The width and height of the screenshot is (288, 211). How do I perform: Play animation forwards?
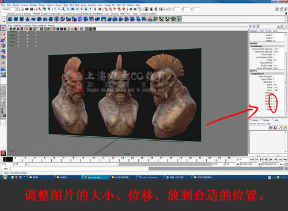tap(271, 159)
